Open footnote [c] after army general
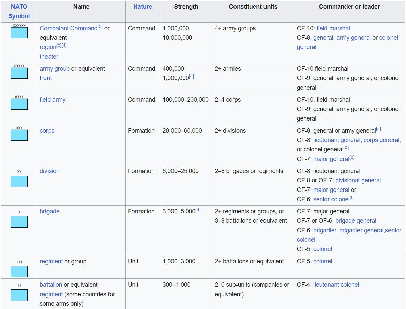Screen dimensions: 406x309 click(379, 129)
